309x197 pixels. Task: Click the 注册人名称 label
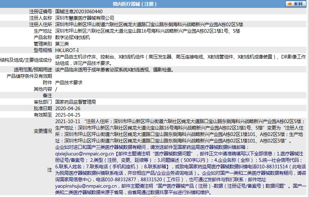[41, 18]
